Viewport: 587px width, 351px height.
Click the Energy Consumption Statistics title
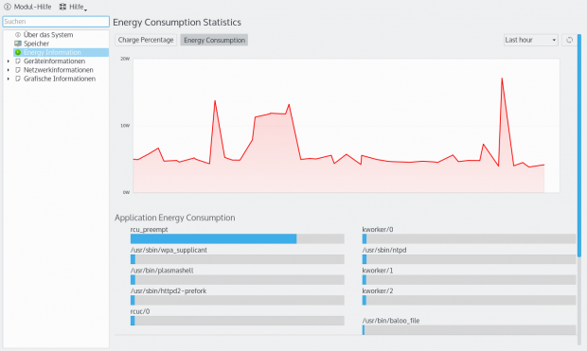click(x=177, y=23)
